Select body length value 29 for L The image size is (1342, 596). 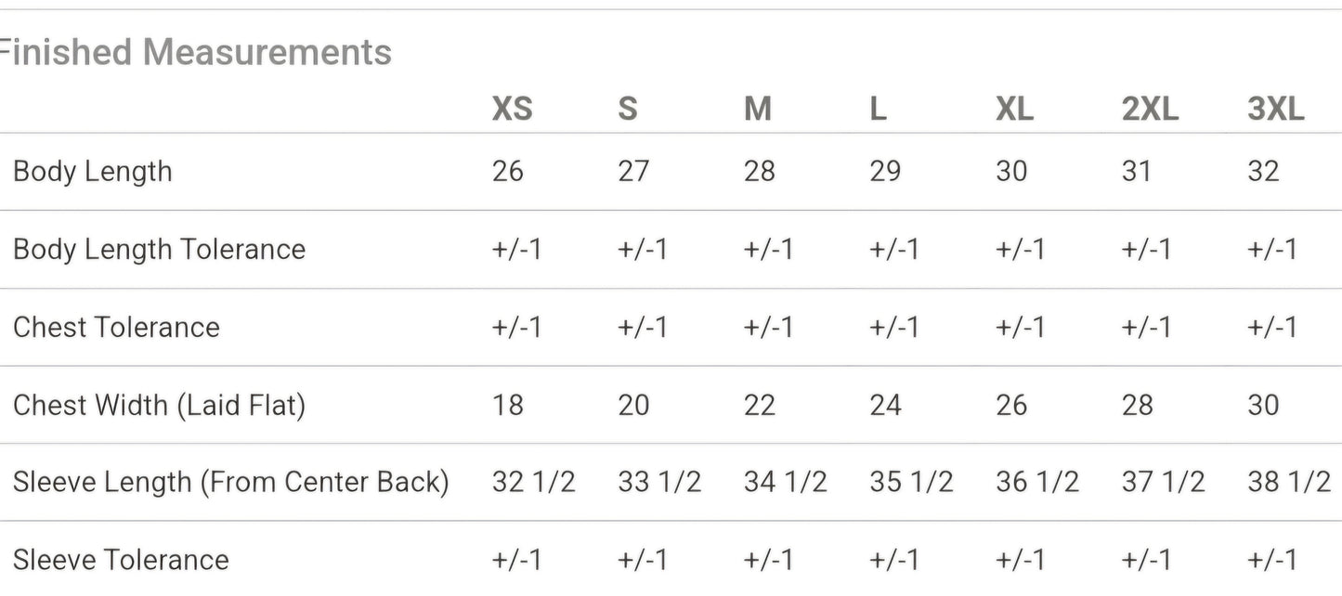(886, 172)
